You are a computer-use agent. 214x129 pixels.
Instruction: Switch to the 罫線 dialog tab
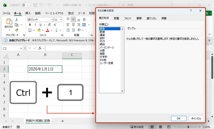pos(139,18)
